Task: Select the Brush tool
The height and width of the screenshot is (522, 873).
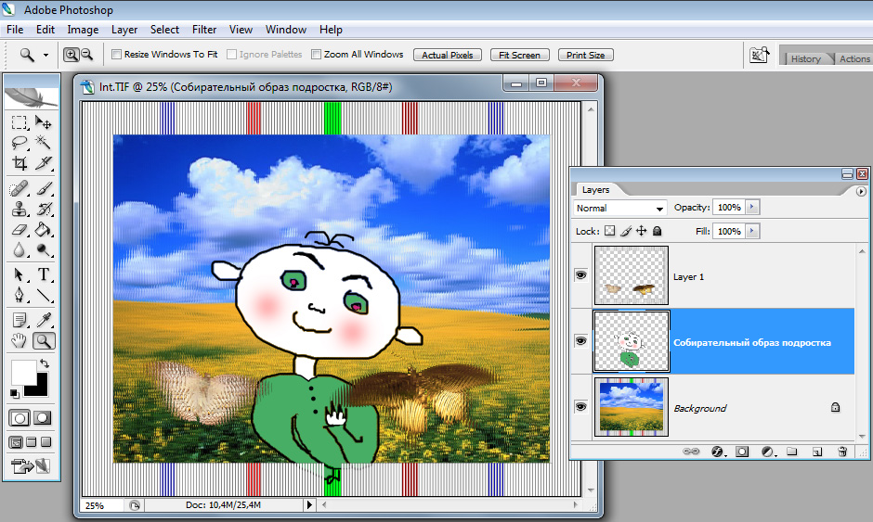Action: pyautogui.click(x=43, y=189)
